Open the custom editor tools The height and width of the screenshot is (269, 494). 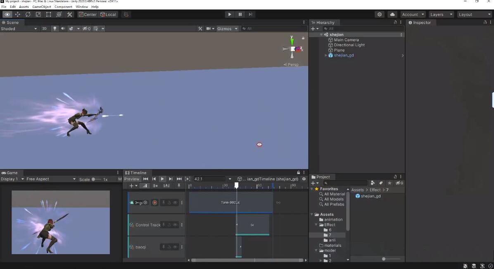click(x=69, y=14)
